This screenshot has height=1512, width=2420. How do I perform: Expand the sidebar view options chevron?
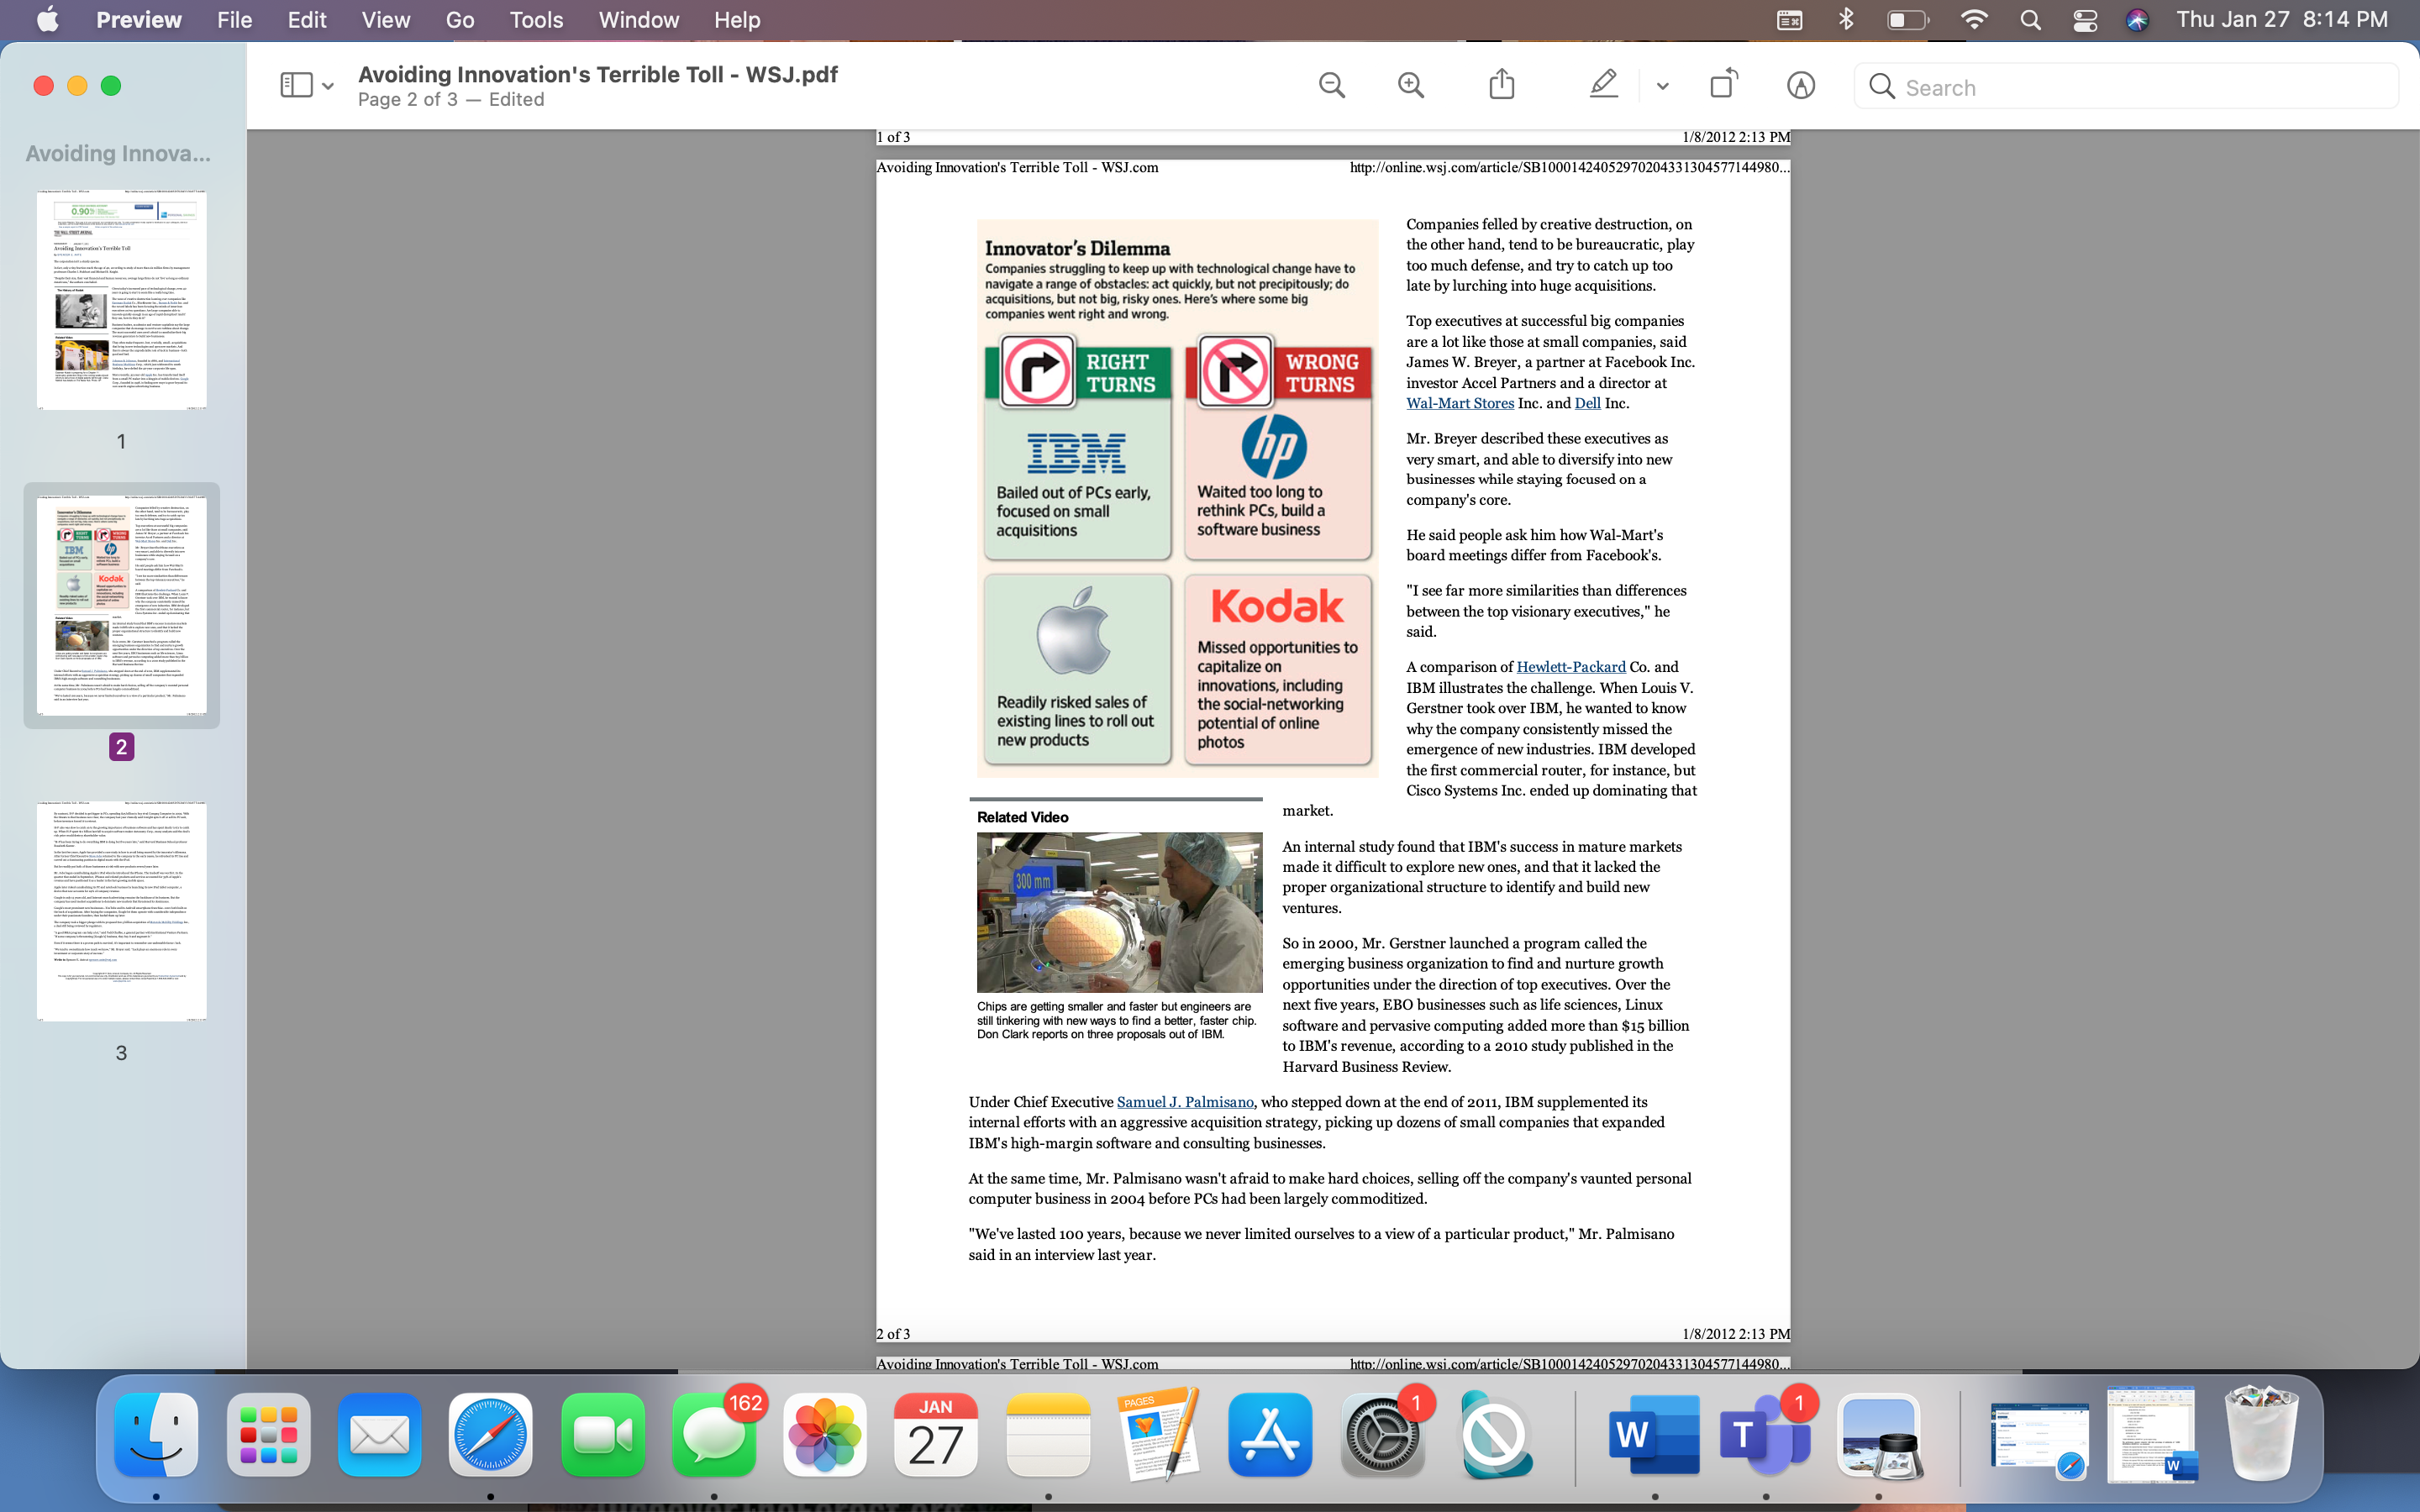(326, 85)
